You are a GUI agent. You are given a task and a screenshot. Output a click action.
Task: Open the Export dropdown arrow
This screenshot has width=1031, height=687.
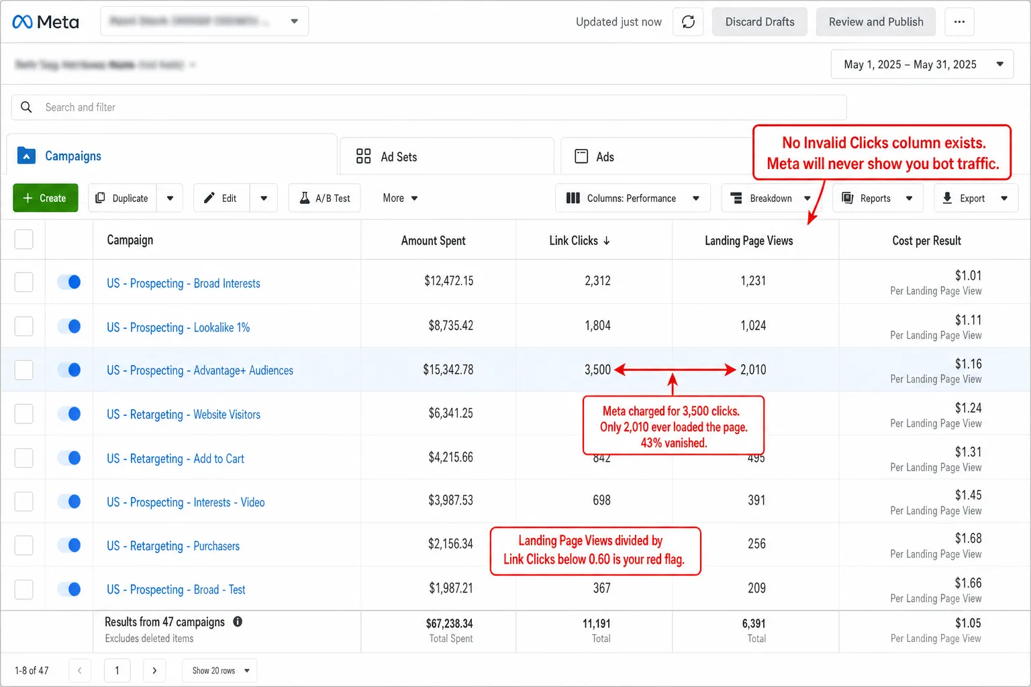1004,198
